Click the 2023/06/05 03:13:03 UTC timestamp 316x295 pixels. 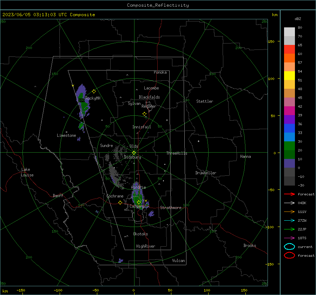pos(35,14)
